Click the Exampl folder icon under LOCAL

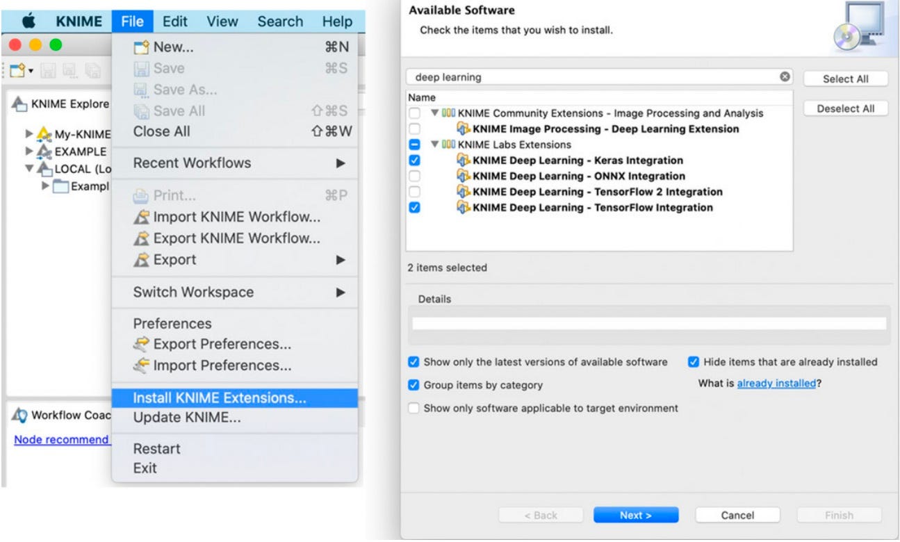61,186
